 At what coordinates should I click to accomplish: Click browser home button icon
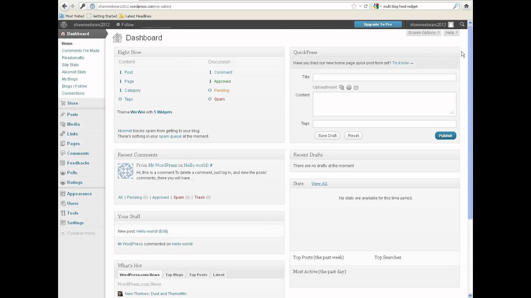[466, 6]
